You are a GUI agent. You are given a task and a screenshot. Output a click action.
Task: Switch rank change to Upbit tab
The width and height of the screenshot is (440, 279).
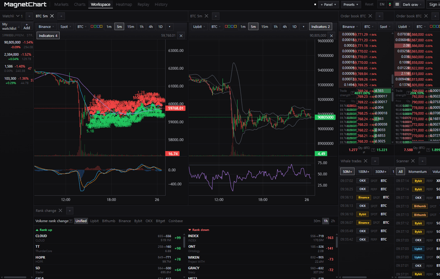[95, 221]
